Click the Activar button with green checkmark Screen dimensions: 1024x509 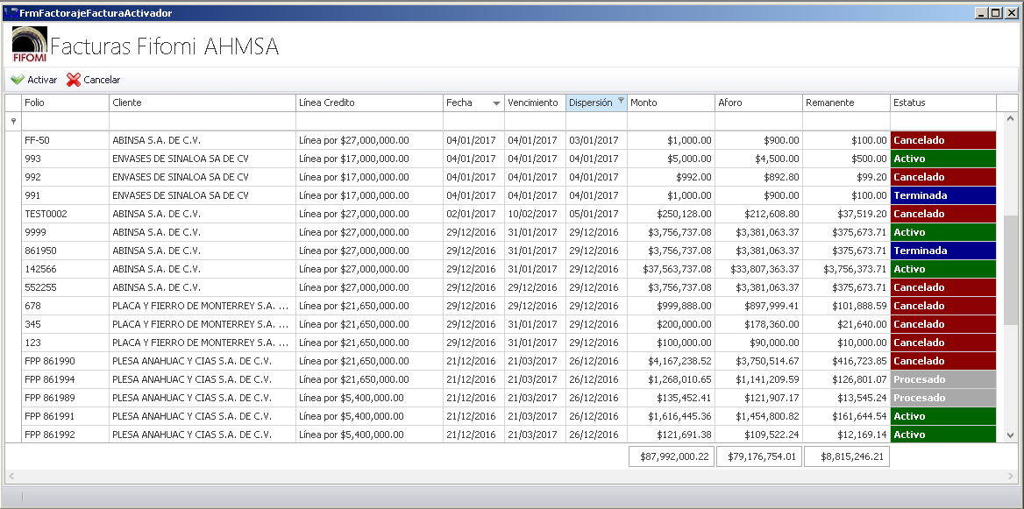pos(34,80)
